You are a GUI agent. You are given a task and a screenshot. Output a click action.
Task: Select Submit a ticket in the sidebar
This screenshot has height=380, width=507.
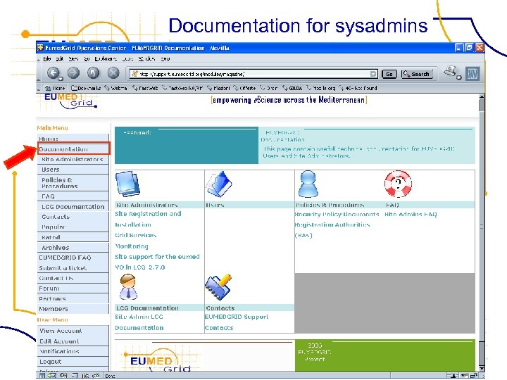[73, 268]
